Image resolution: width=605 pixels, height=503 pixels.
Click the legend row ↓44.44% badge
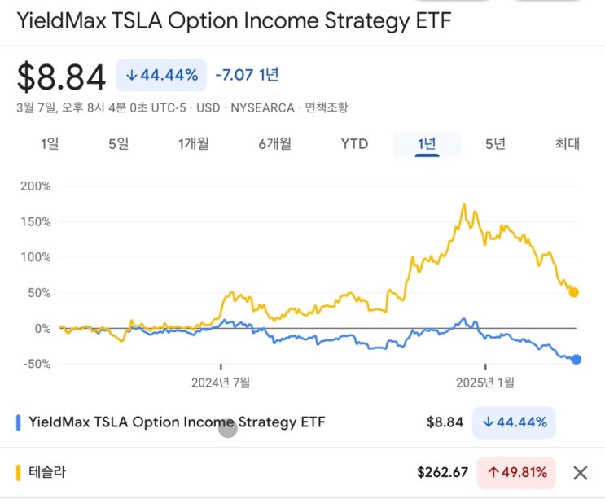click(513, 422)
